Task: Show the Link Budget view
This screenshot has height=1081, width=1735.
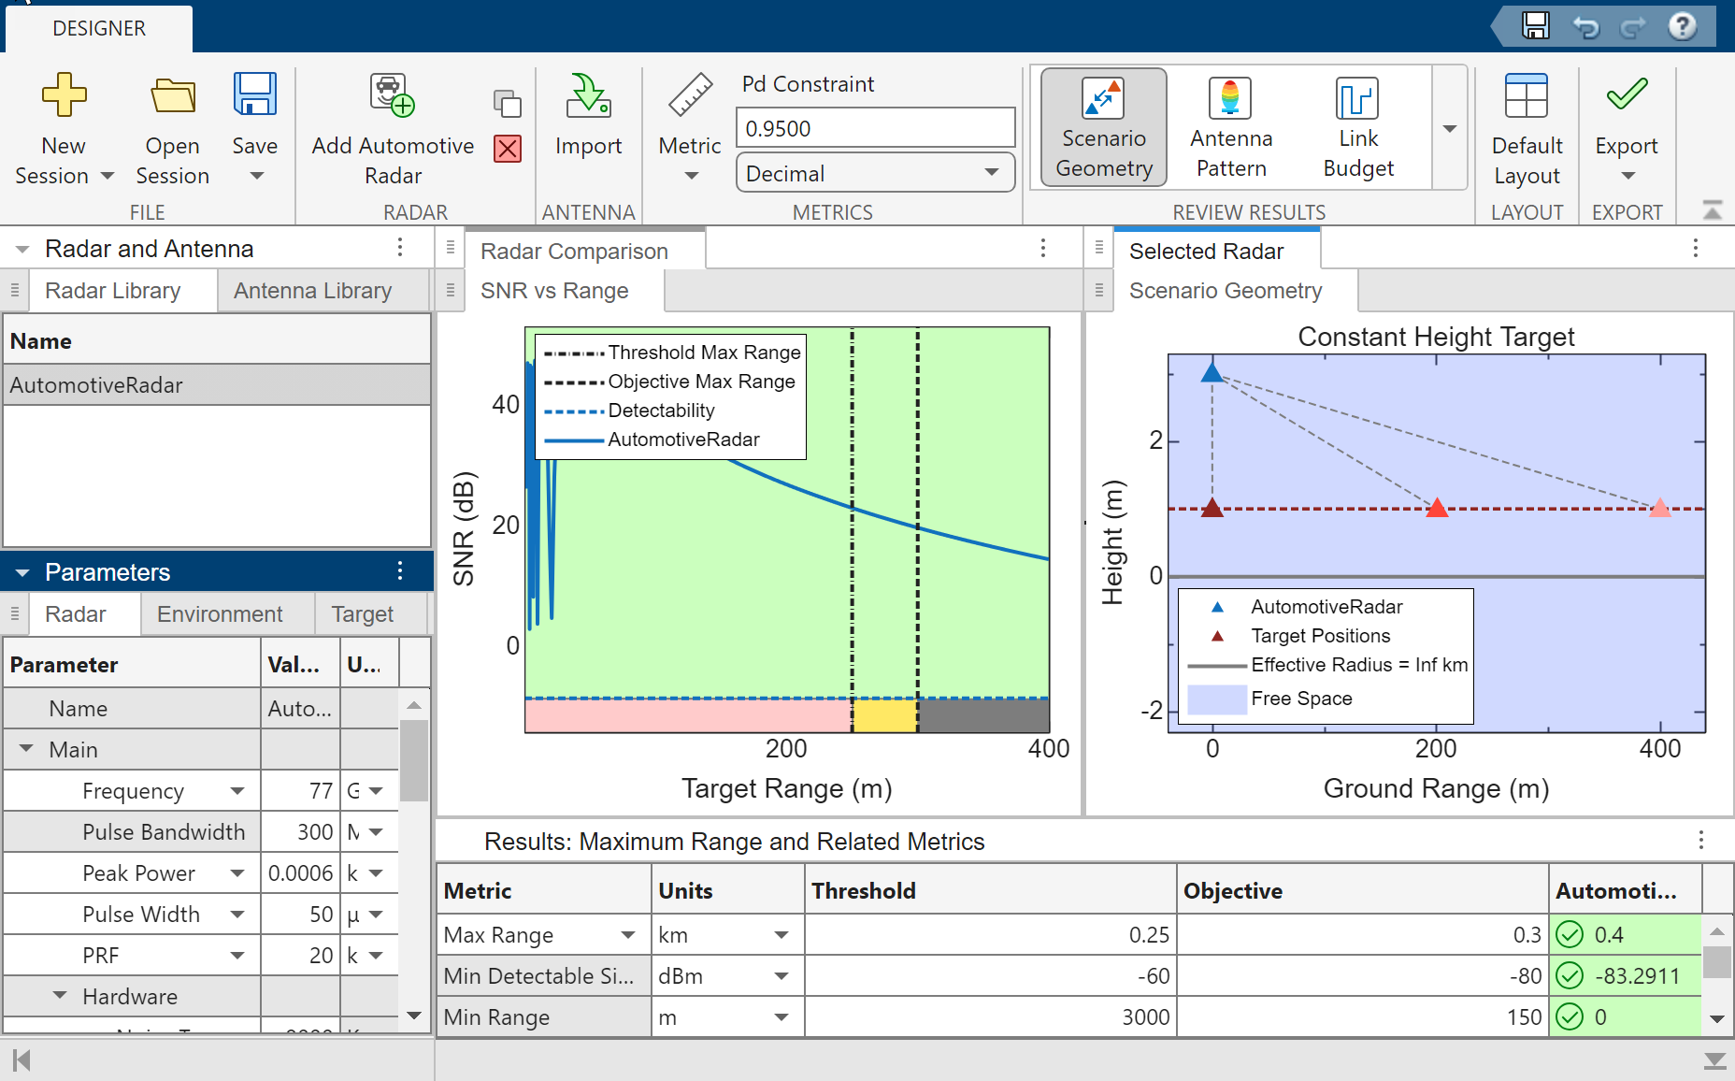Action: [1357, 127]
